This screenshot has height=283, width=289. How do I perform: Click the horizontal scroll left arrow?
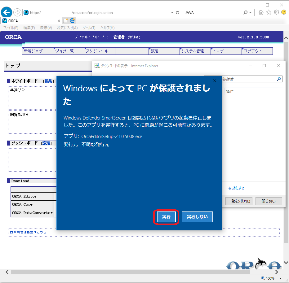pyautogui.click(x=7, y=272)
